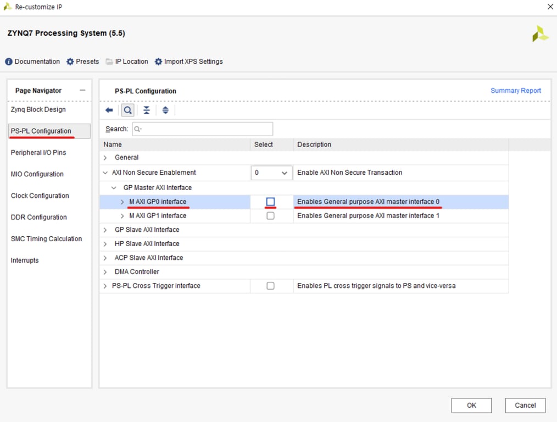Click the back arrow toolbar icon
Image resolution: width=557 pixels, height=422 pixels.
point(109,110)
